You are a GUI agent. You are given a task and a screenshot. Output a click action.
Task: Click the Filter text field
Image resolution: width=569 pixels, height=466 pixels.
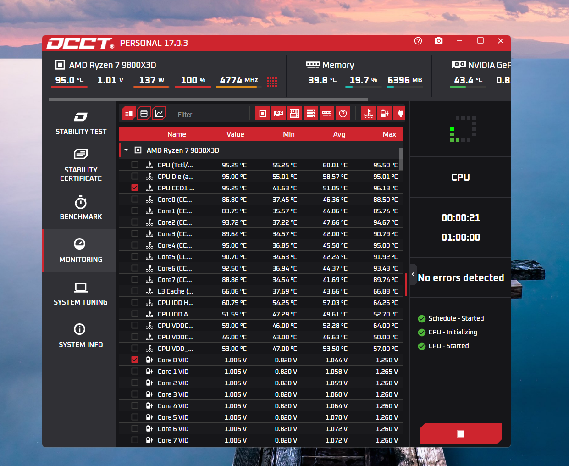211,114
